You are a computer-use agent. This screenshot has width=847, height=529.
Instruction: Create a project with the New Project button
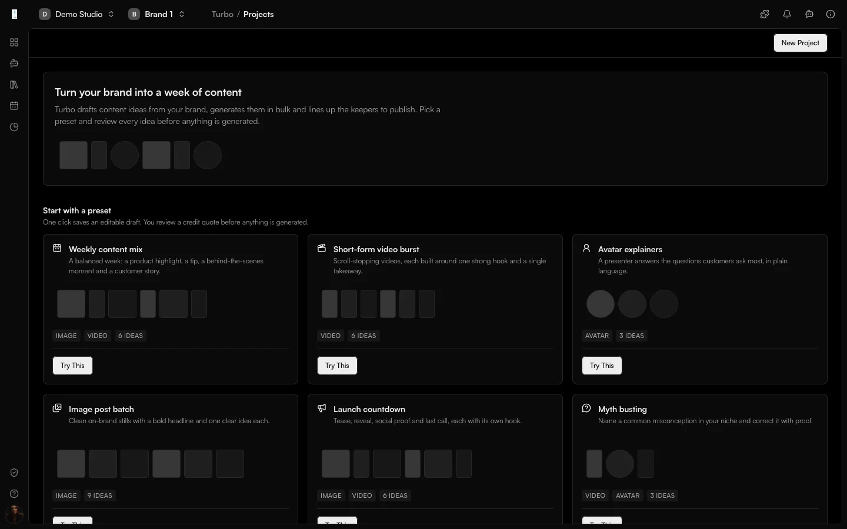coord(800,43)
